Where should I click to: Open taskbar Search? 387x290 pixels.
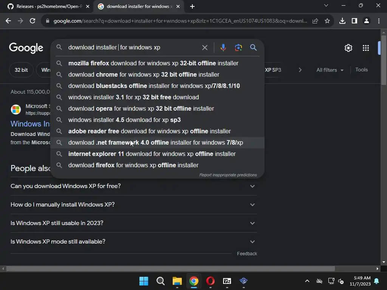coord(160,281)
